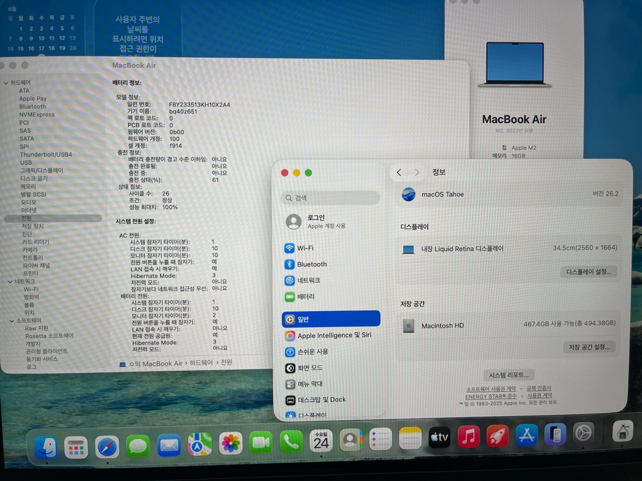Open App Store from the Dock

(527, 435)
